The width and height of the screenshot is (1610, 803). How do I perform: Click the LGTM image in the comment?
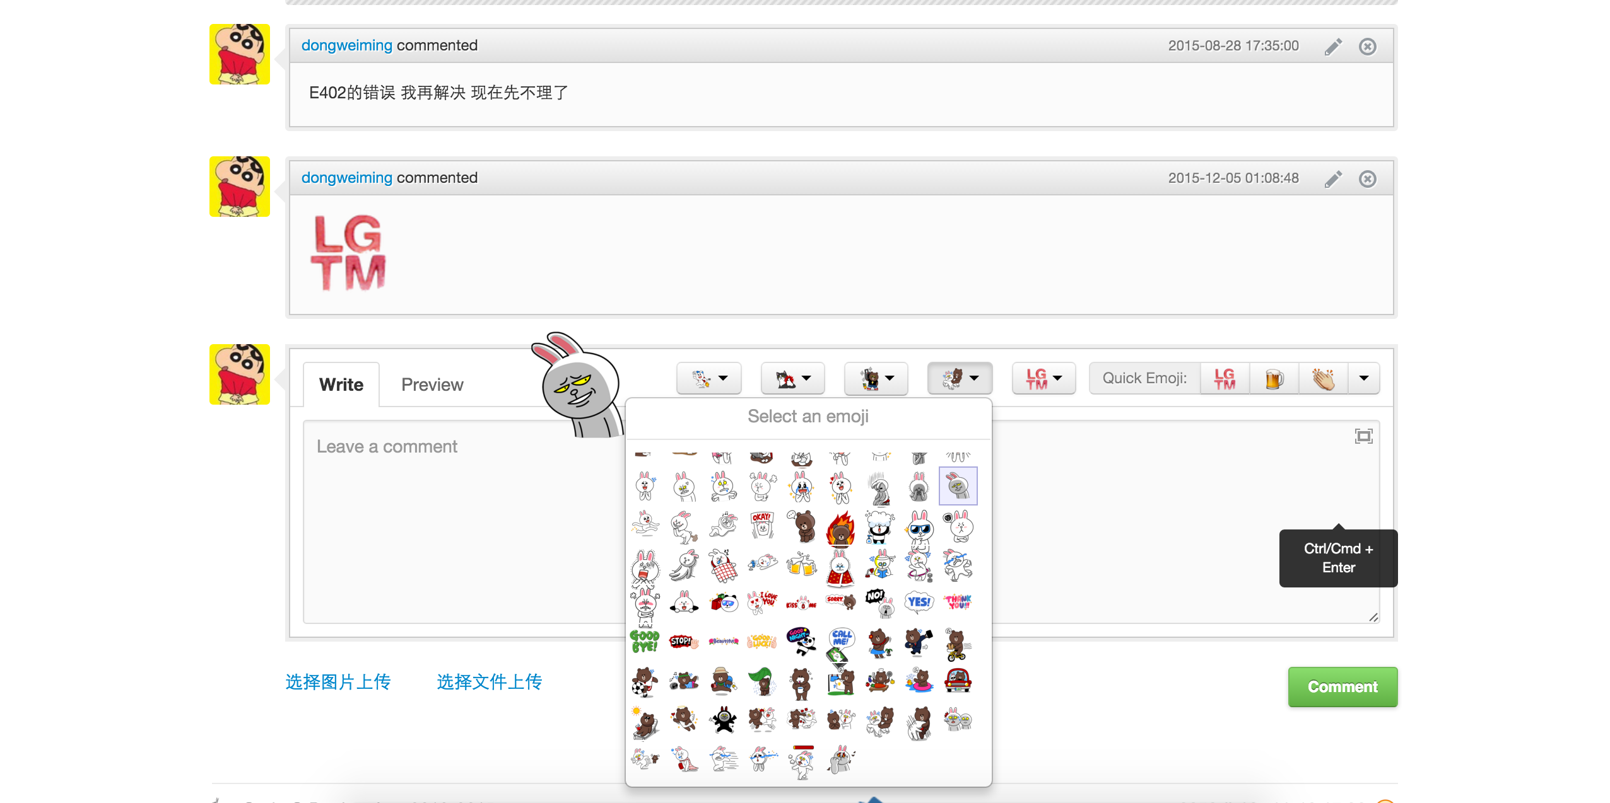[x=348, y=253]
